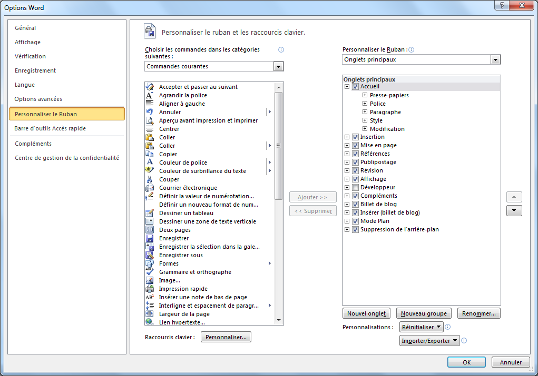Toggle the Mode Plan checkbox
This screenshot has height=376, width=538.
coord(355,221)
